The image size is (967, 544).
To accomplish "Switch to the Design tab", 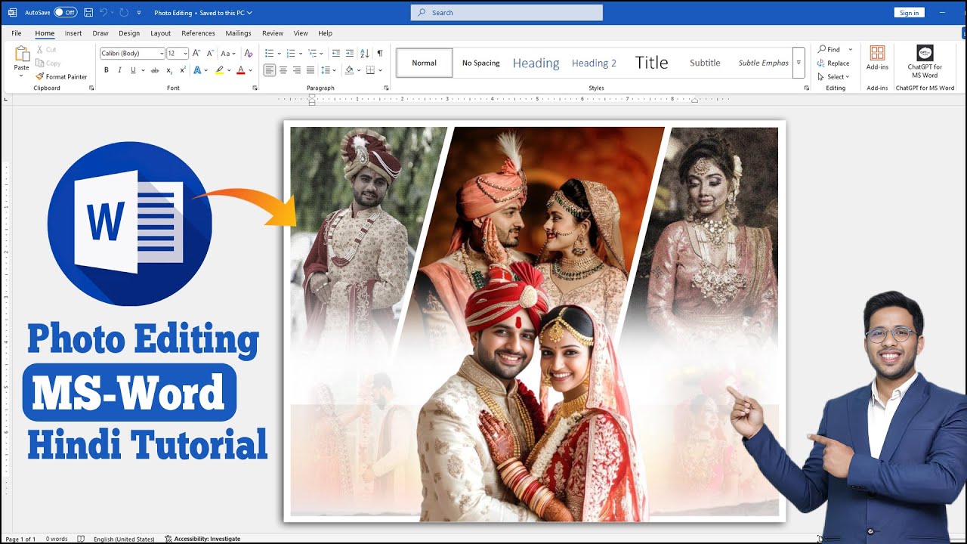I will 129,33.
